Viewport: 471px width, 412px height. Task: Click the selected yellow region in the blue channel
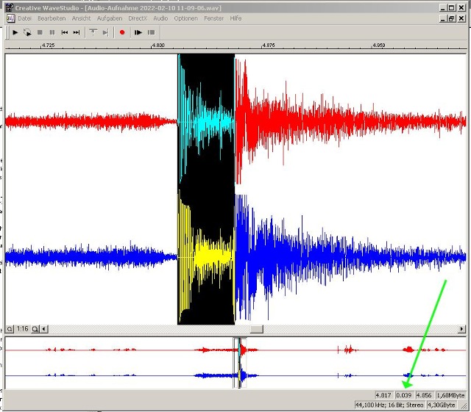[206, 256]
